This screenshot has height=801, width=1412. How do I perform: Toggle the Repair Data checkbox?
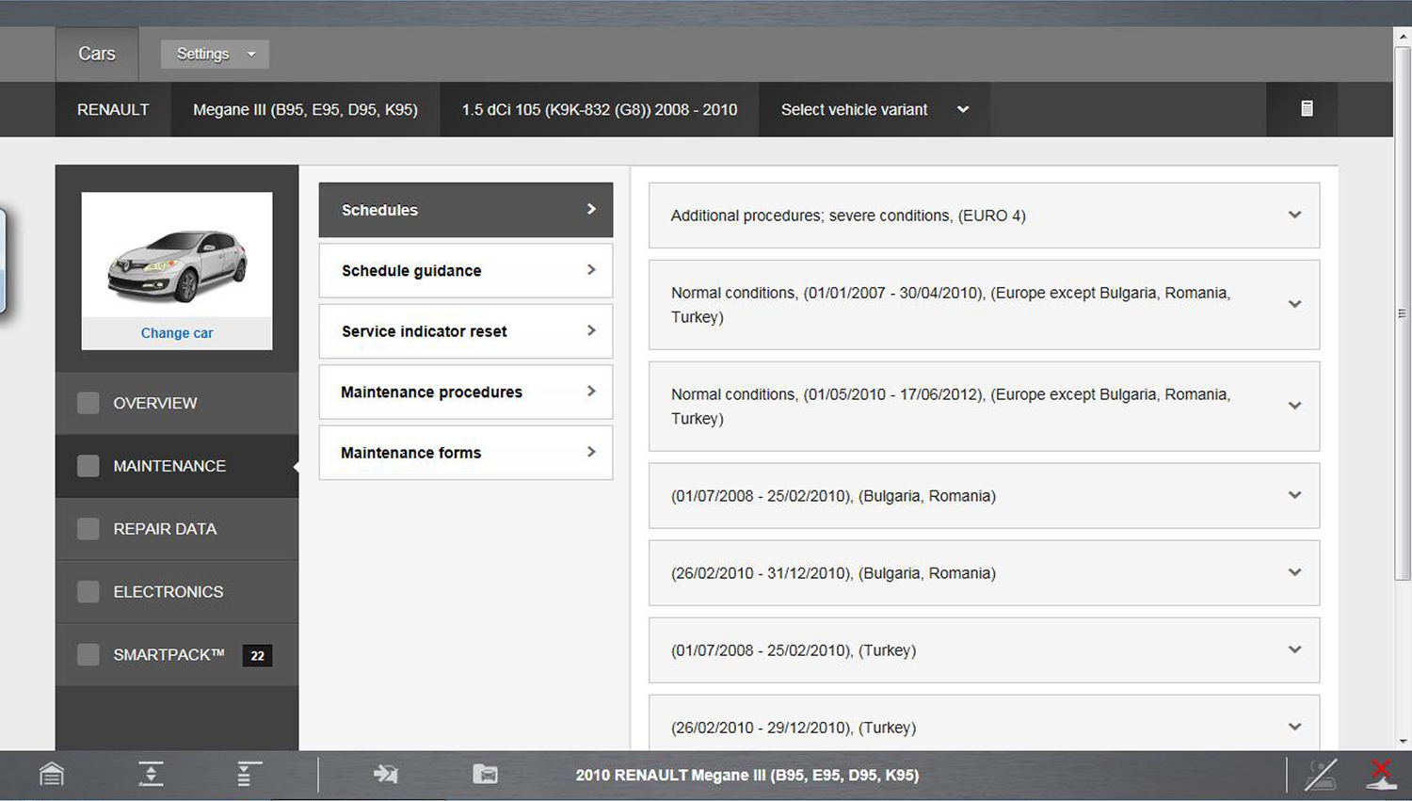pos(88,529)
